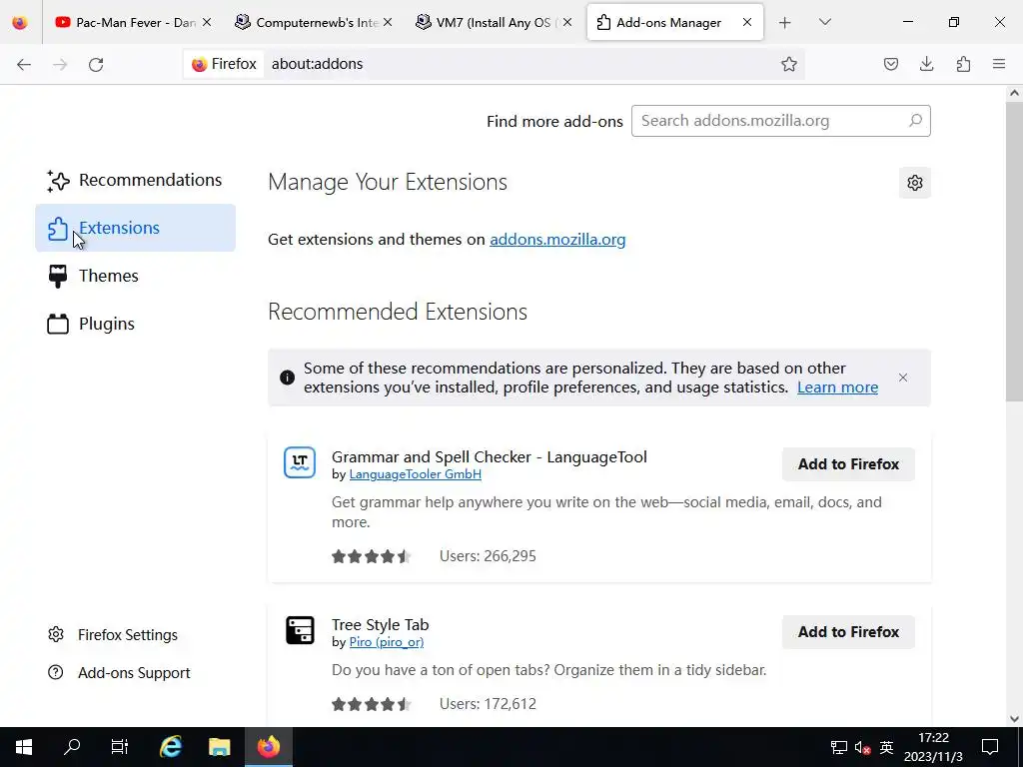The height and width of the screenshot is (767, 1023).
Task: Dismiss the personalized recommendations notice
Action: point(903,378)
